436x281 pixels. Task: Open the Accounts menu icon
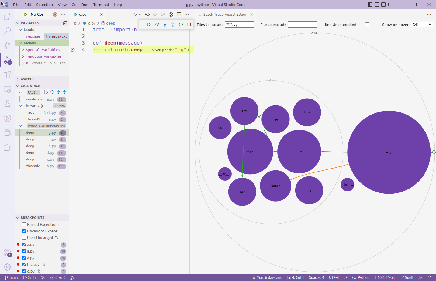pyautogui.click(x=7, y=253)
